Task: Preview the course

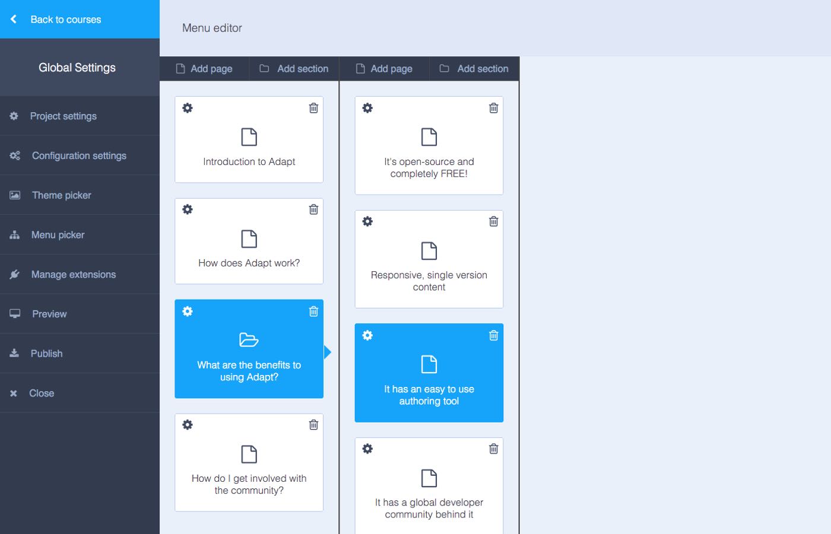Action: 80,314
